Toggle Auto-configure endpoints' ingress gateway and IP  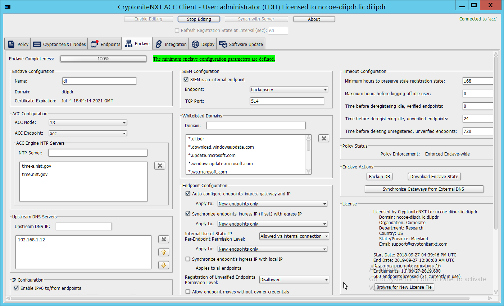187,194
